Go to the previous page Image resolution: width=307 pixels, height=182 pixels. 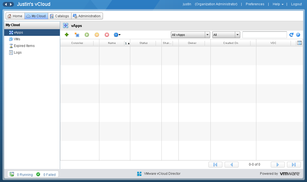(x=232, y=164)
